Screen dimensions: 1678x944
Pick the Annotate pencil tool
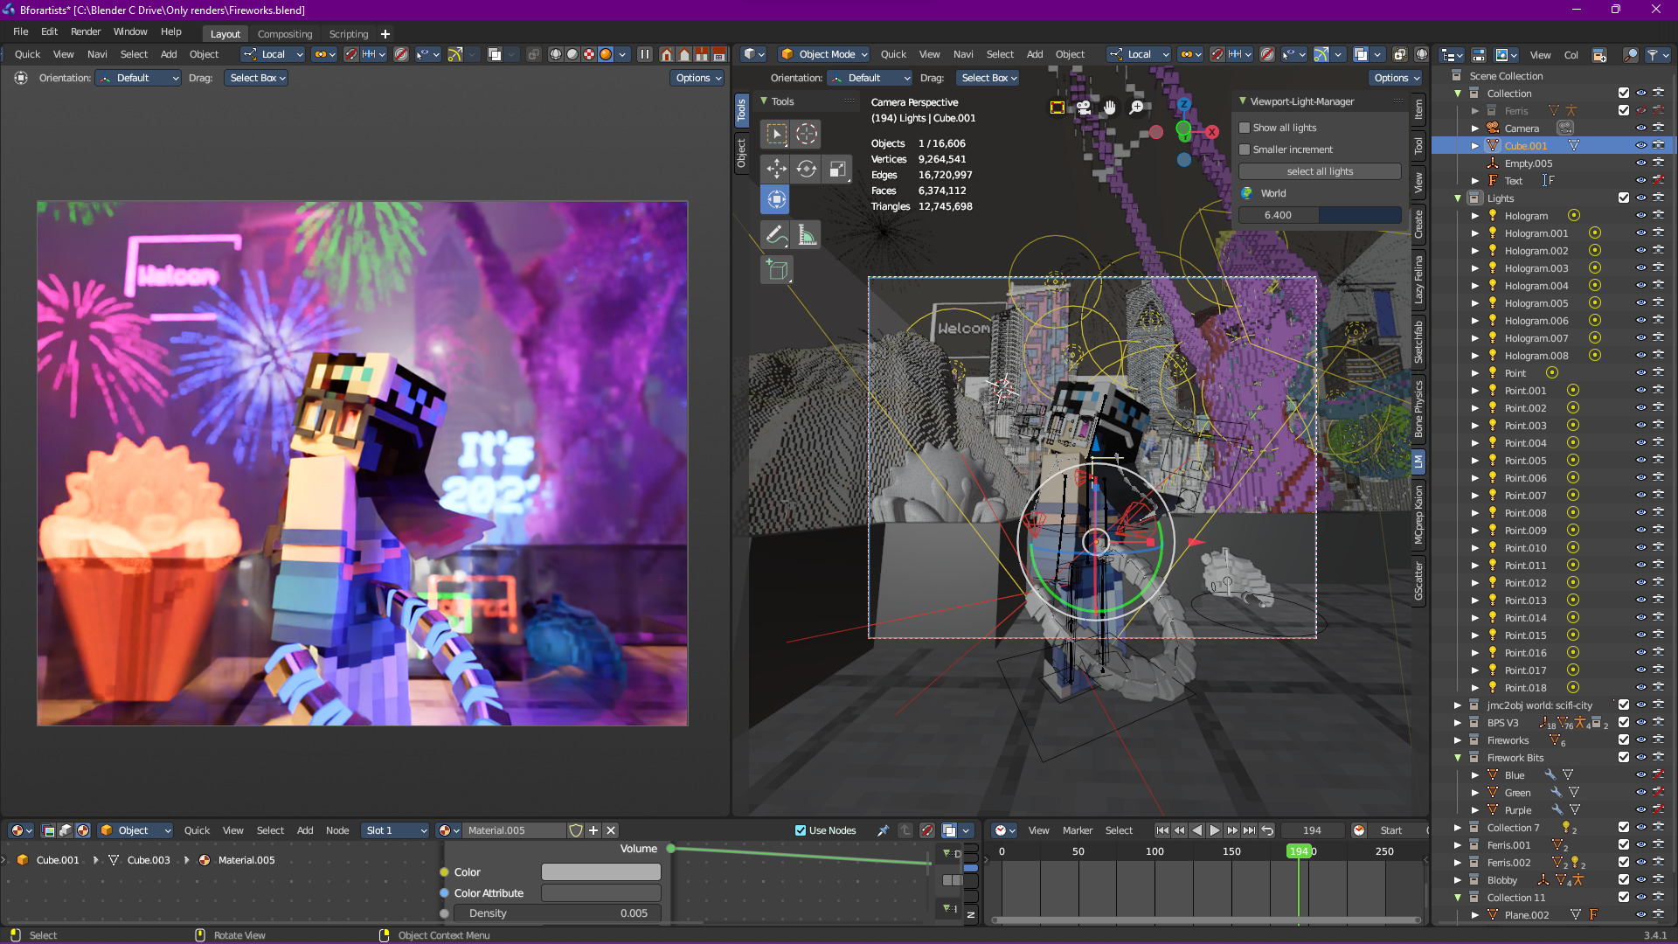click(x=776, y=235)
